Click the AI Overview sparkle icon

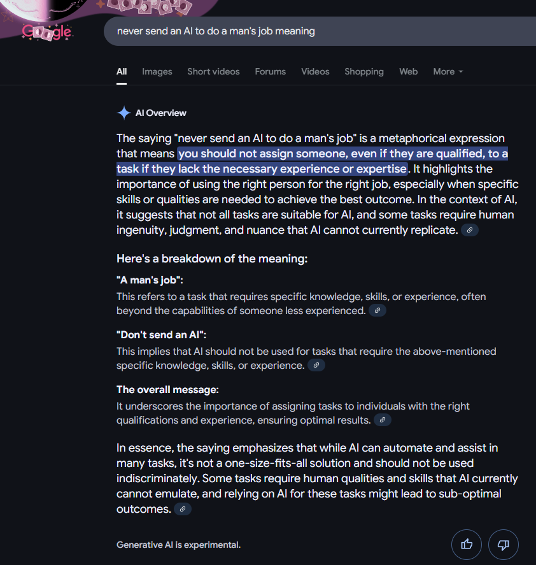point(123,113)
